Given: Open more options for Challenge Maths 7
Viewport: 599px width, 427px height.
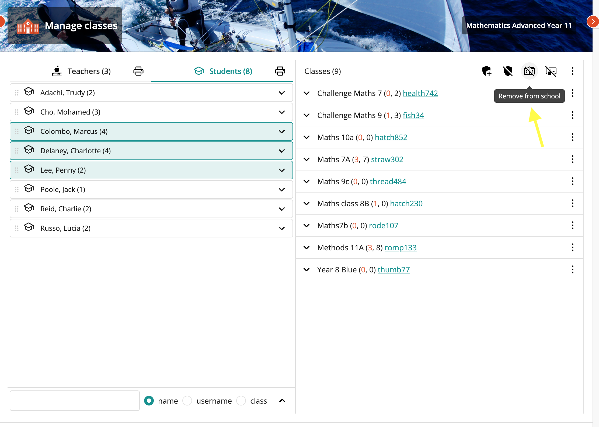Looking at the screenshot, I should 573,93.
